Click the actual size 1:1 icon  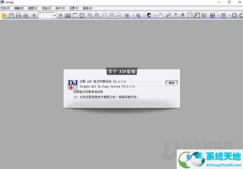[104, 15]
